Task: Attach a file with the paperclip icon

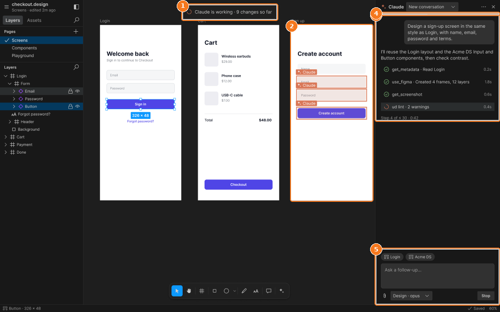Action: (x=385, y=296)
